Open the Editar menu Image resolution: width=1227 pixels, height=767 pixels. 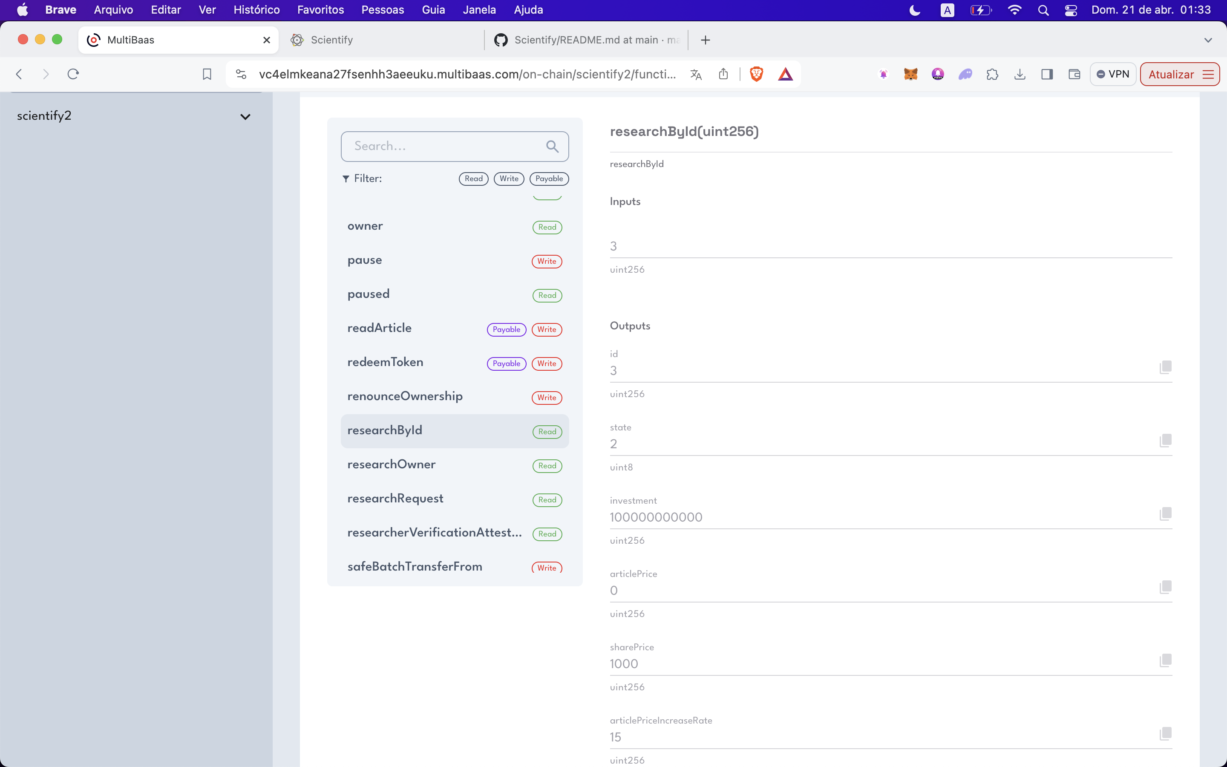(x=166, y=10)
